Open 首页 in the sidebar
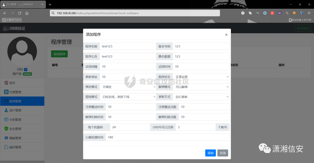 [22, 83]
